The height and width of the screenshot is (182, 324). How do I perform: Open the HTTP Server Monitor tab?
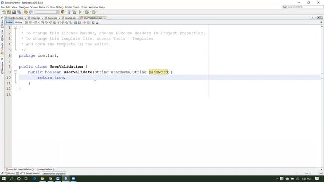point(28,173)
